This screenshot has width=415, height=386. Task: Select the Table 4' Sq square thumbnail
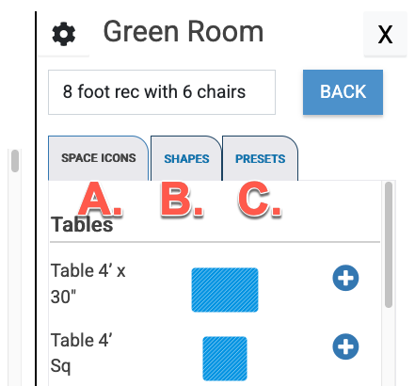coord(225,359)
